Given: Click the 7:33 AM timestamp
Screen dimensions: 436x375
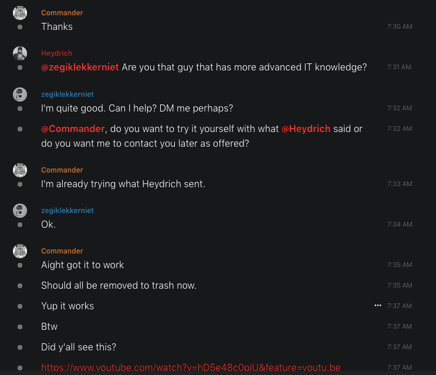Looking at the screenshot, I should (x=400, y=184).
